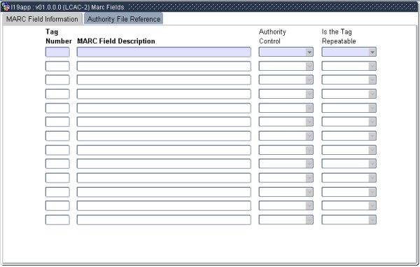The image size is (420, 267).
Task: Click MARC Field Description field in fourth row
Action: point(164,94)
